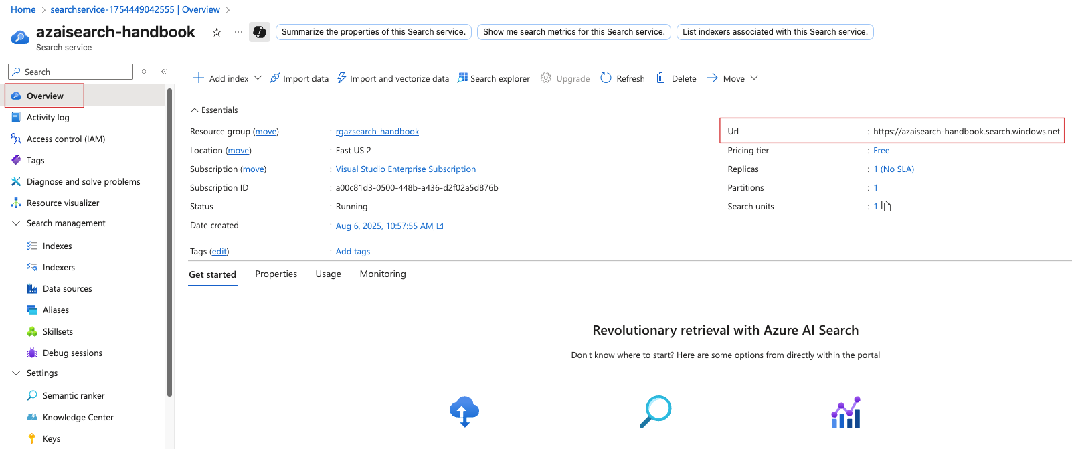Click 'Summarize the properties of this Search service'
Image resolution: width=1072 pixels, height=449 pixels.
tap(373, 32)
